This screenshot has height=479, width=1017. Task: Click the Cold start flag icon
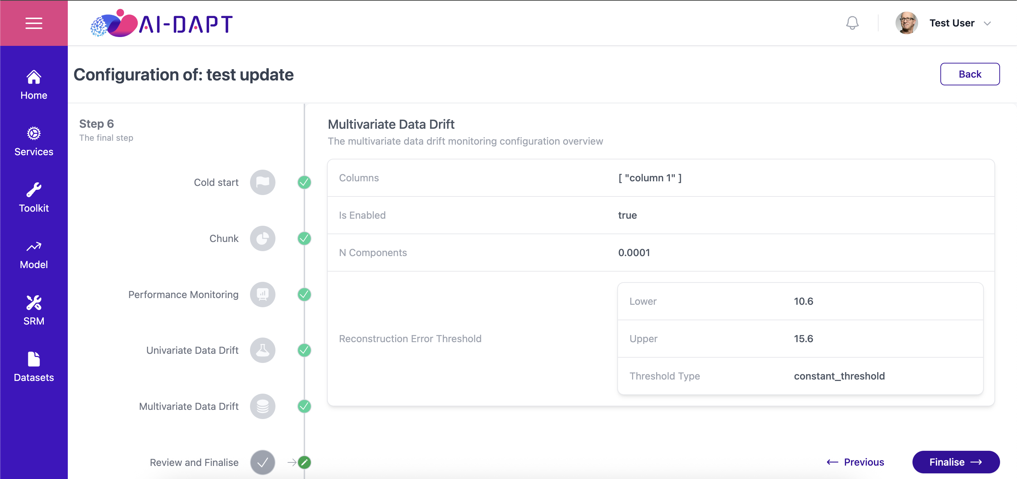262,182
